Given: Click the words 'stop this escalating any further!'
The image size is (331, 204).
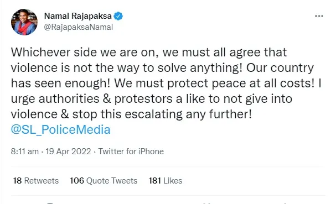Looking at the screenshot, I should [162, 114].
